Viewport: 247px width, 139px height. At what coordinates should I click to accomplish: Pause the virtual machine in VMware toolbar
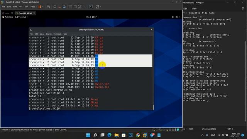(39, 7)
